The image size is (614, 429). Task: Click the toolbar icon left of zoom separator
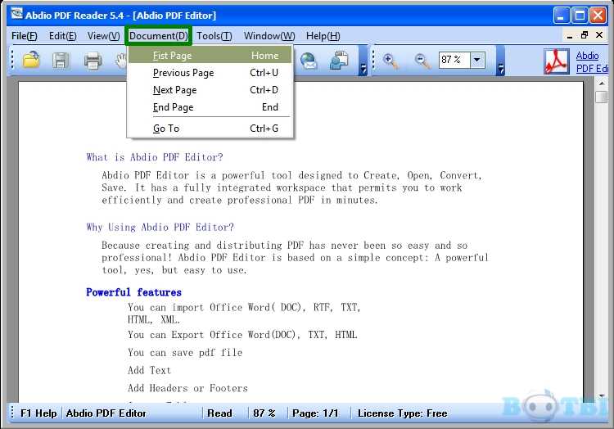338,60
